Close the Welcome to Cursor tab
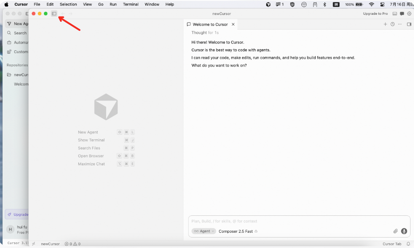 pos(233,24)
